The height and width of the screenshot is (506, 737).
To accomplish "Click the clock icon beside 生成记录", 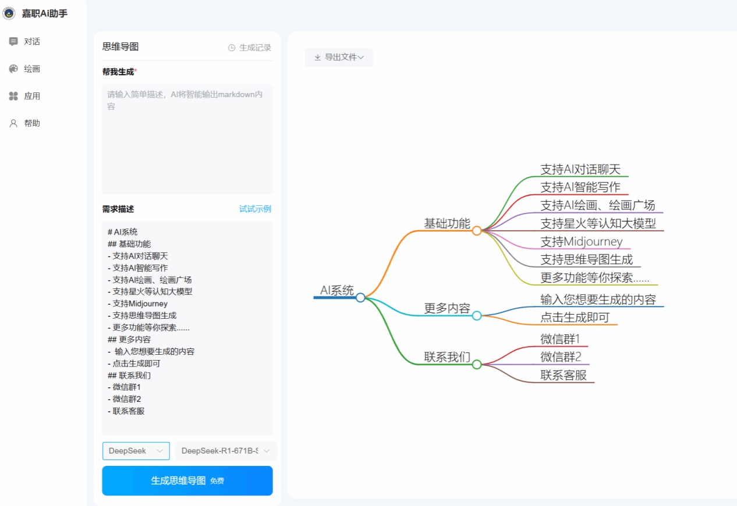I will point(232,48).
